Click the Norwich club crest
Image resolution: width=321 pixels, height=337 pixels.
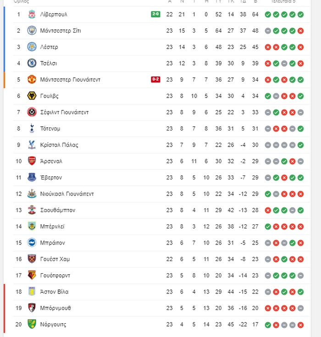(x=32, y=324)
